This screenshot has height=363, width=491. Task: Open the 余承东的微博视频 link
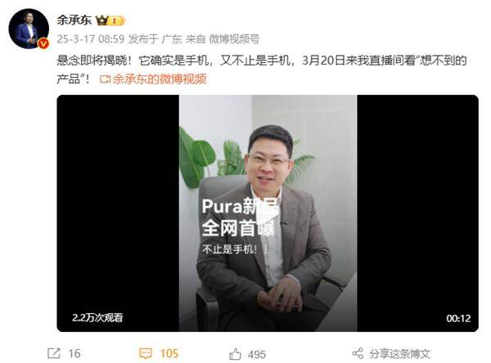coord(160,78)
